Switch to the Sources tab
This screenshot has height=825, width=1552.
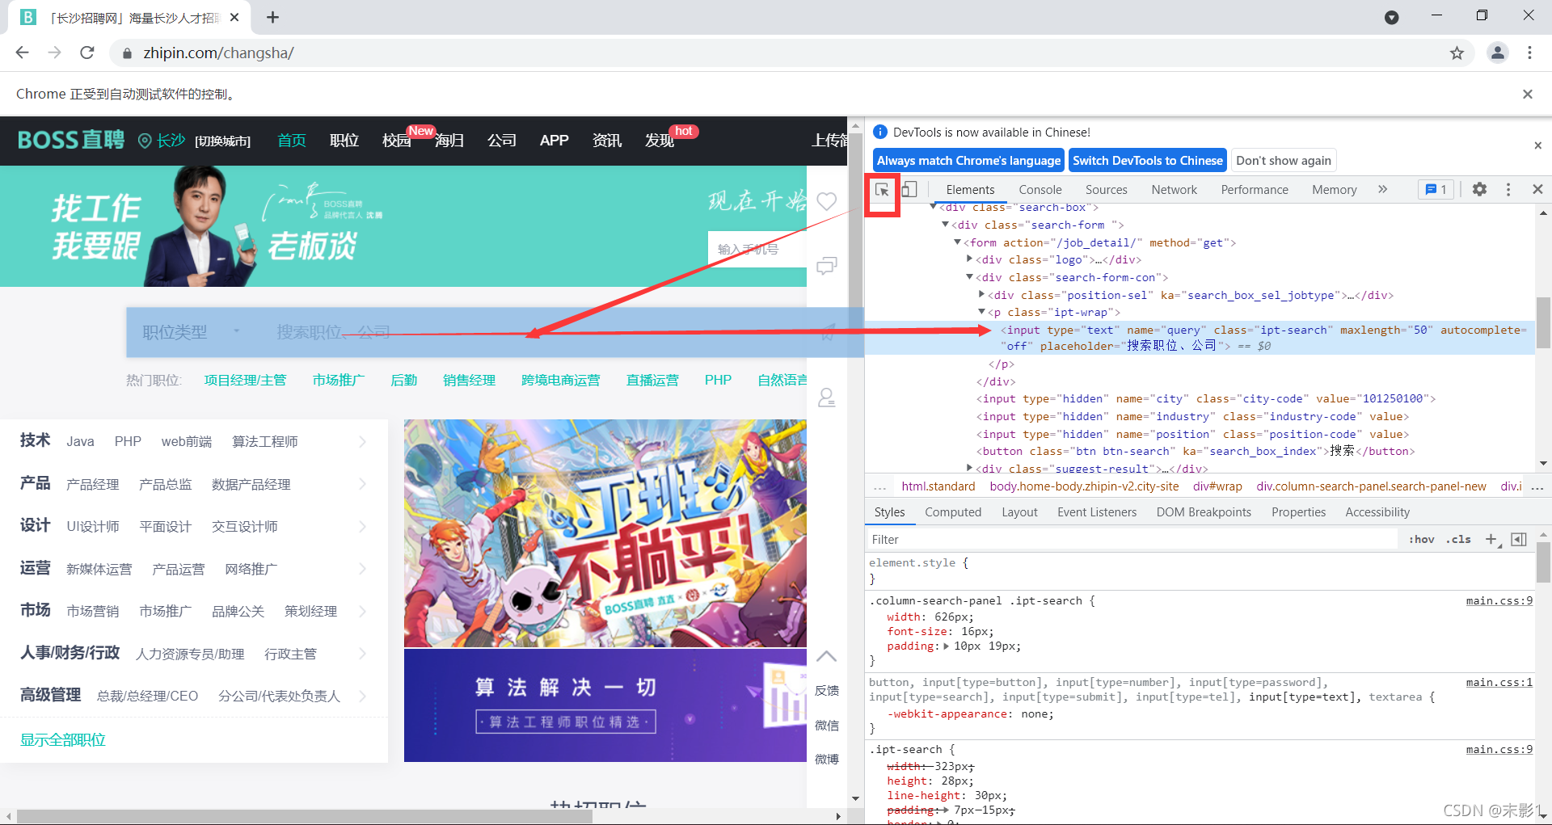pyautogui.click(x=1107, y=190)
